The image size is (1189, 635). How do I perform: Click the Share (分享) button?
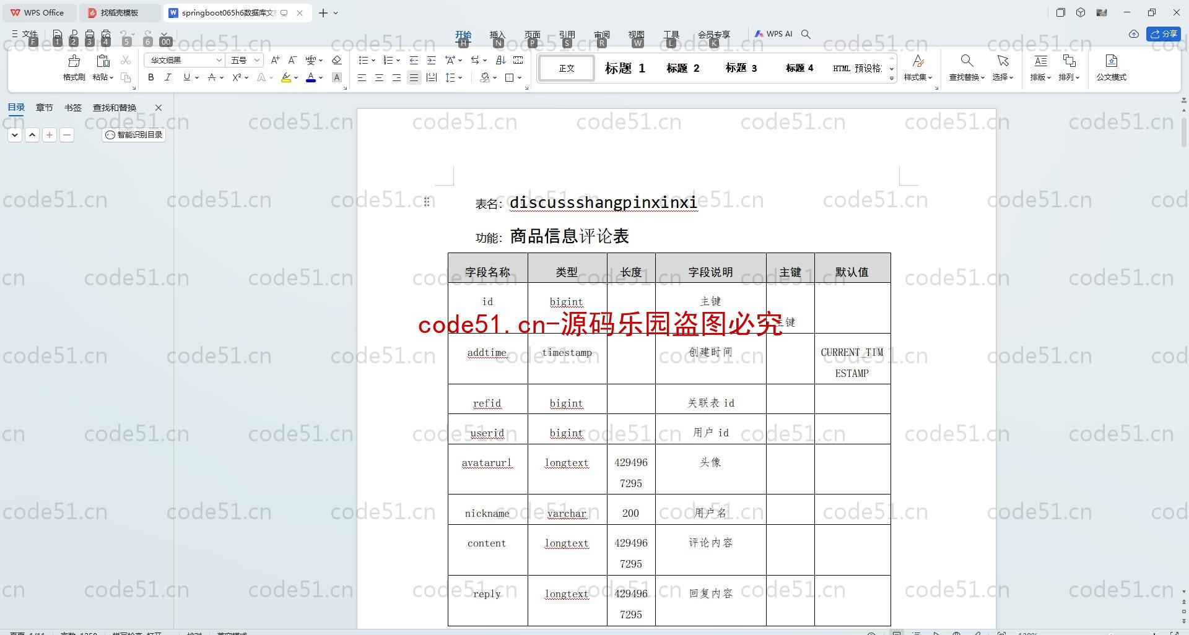(1164, 34)
